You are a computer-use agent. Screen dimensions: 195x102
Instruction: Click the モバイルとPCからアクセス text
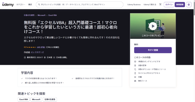(149, 73)
